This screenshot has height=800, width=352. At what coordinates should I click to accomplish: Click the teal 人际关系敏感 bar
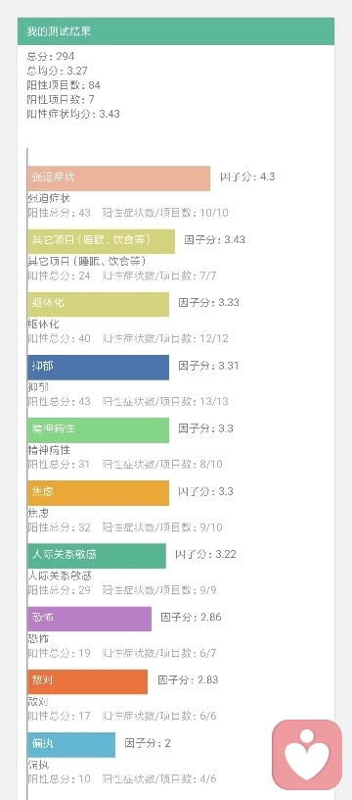tap(97, 556)
